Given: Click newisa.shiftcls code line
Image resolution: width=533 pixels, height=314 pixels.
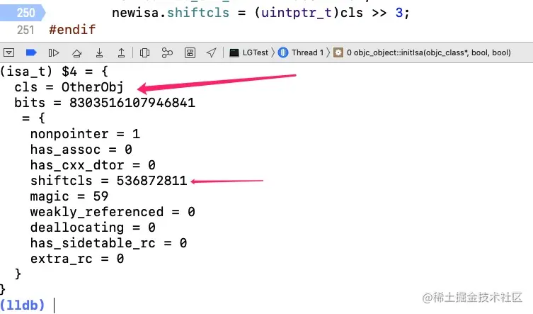Looking at the screenshot, I should (x=260, y=13).
